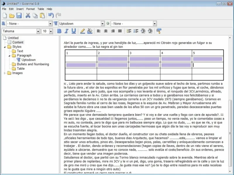Click the New document icon
This screenshot has width=234, height=175.
5,15
